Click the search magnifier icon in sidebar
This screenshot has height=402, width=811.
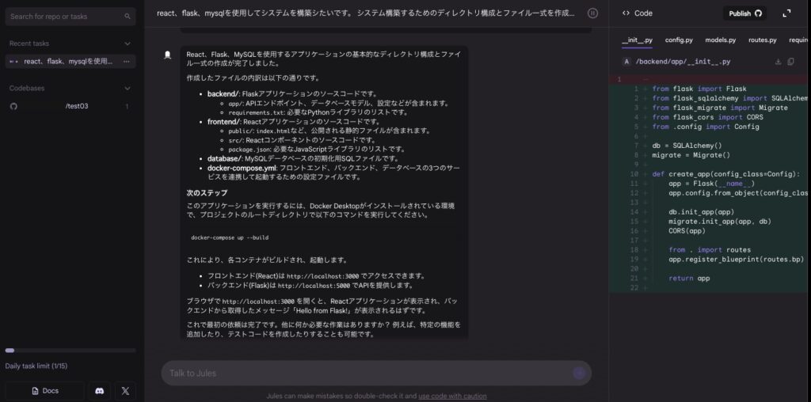[x=128, y=17]
